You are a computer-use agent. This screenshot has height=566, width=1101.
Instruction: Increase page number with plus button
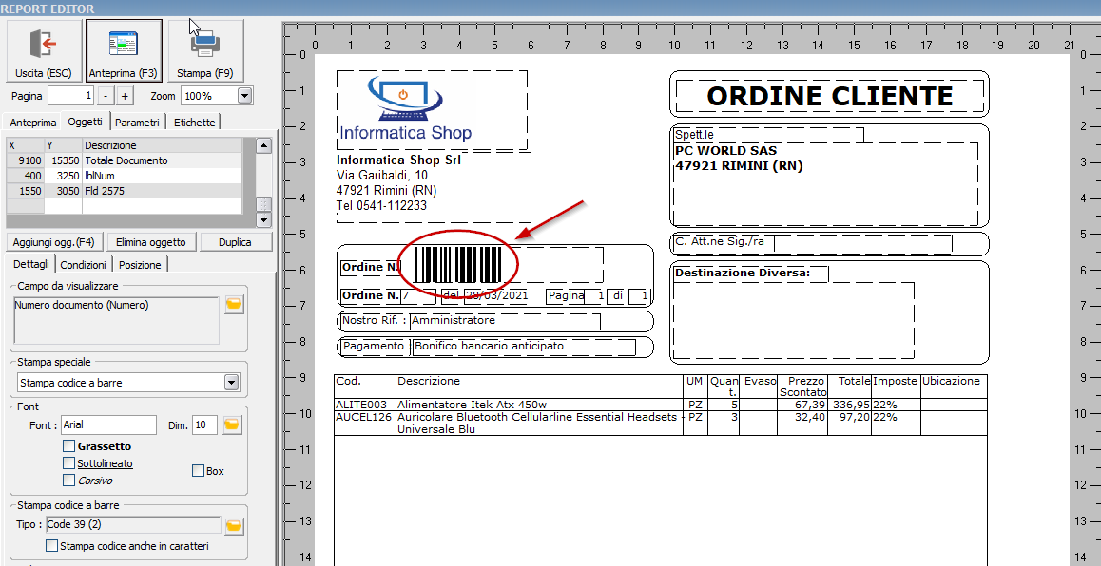126,96
